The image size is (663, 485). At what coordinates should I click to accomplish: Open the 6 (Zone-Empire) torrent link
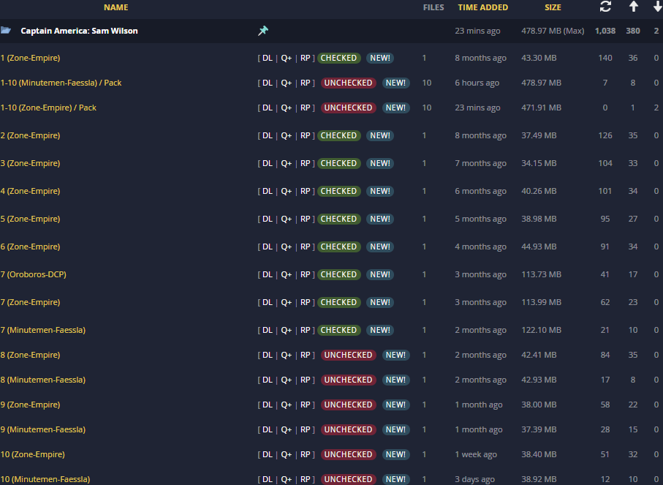[31, 247]
